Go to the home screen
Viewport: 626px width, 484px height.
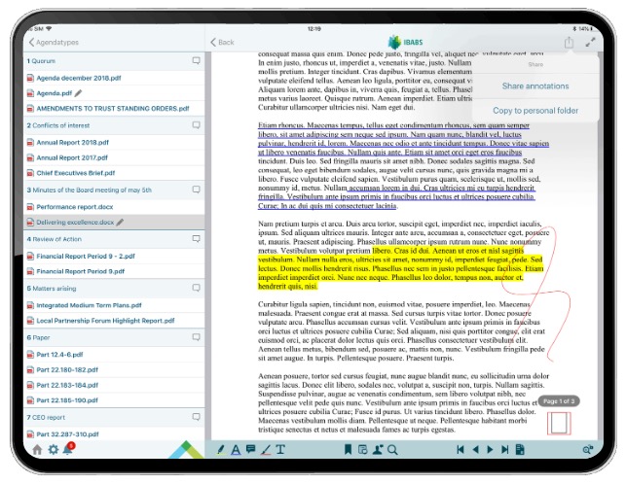point(38,449)
